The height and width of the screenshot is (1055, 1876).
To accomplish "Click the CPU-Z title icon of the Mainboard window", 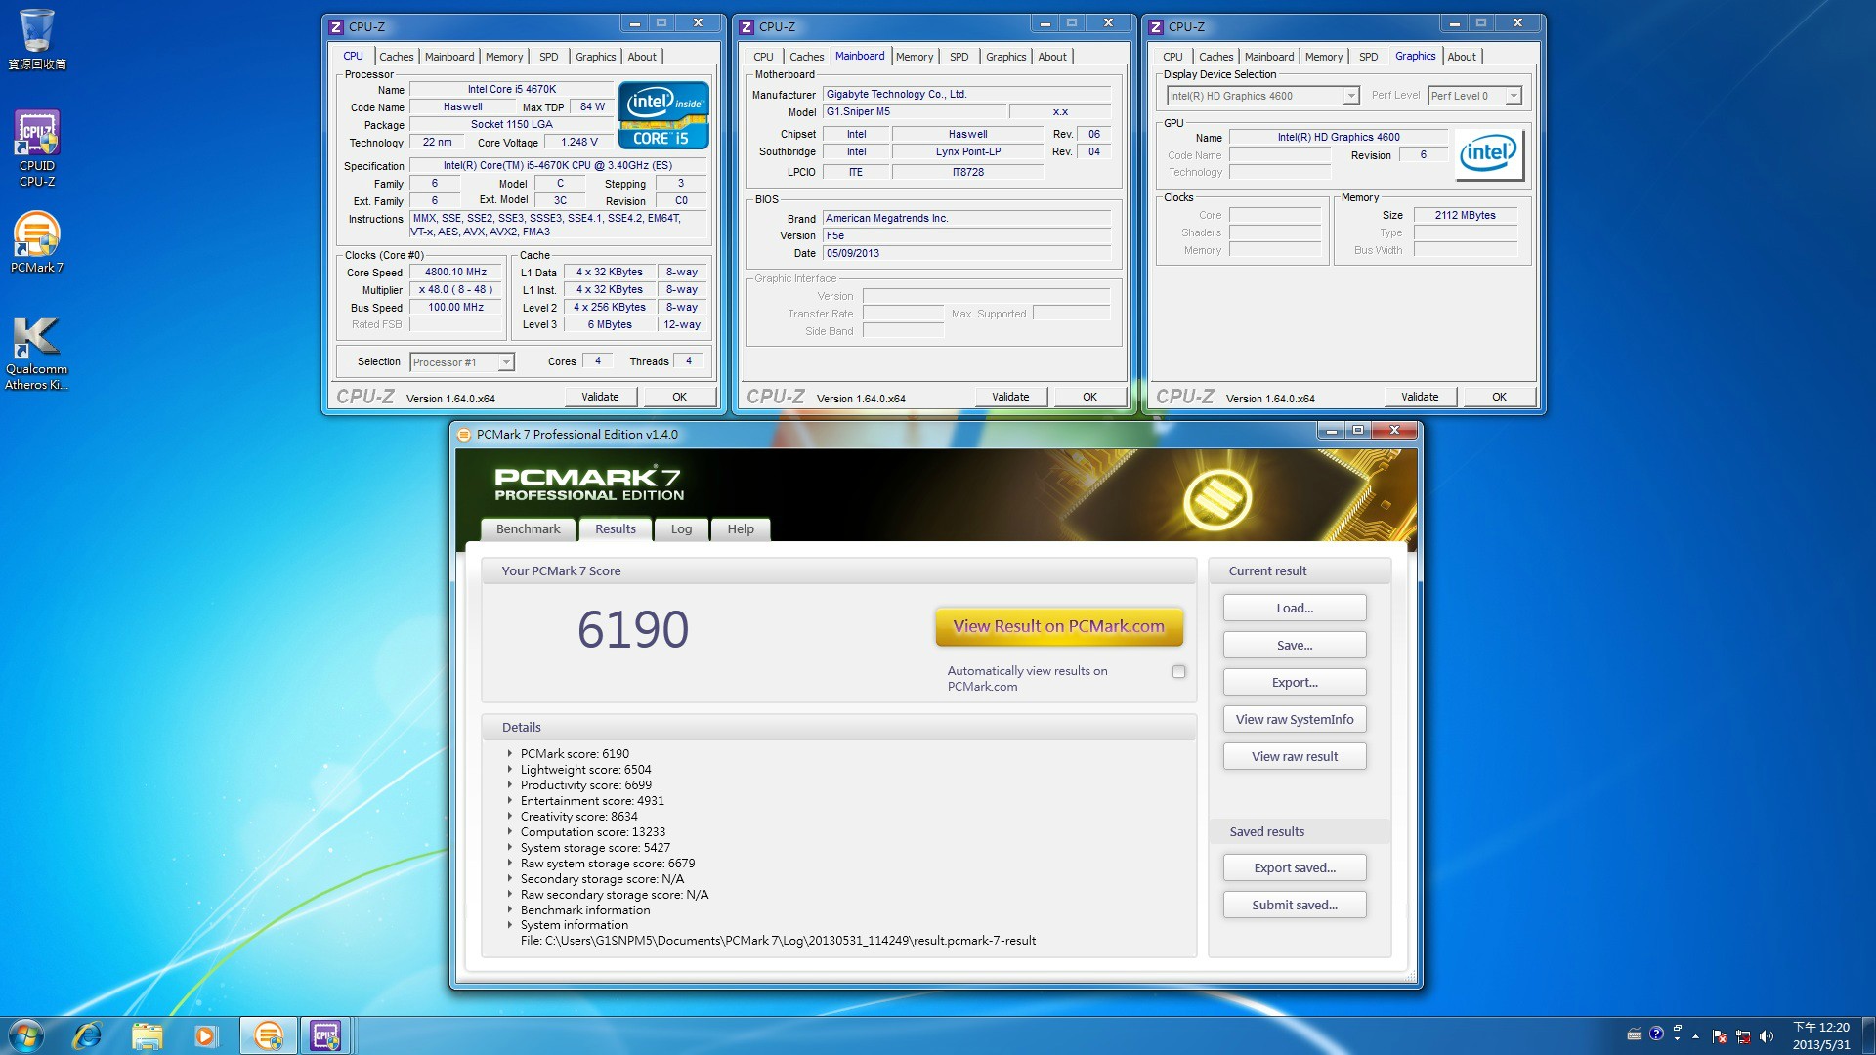I will [x=746, y=27].
